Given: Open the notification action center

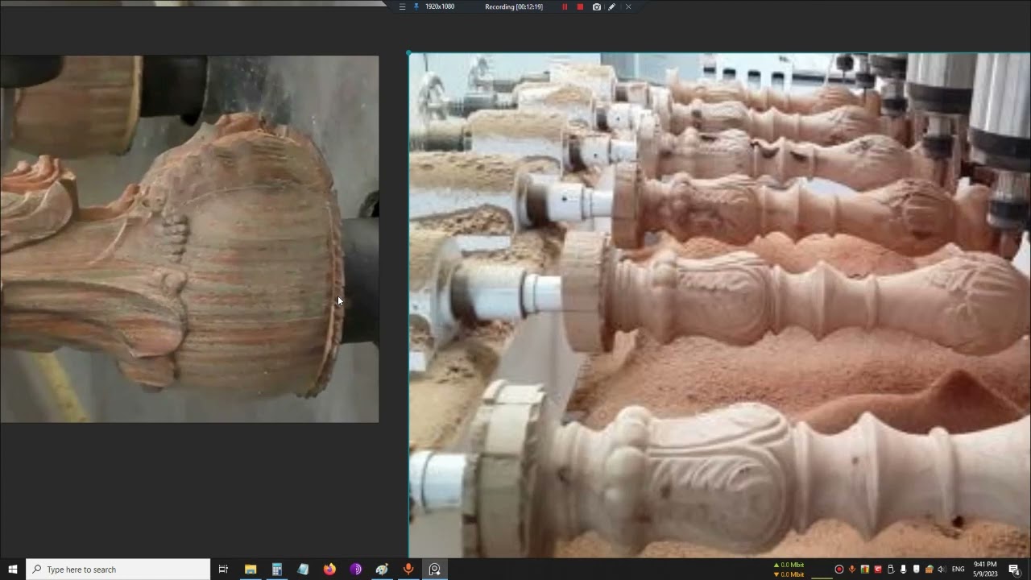Looking at the screenshot, I should tap(1014, 569).
